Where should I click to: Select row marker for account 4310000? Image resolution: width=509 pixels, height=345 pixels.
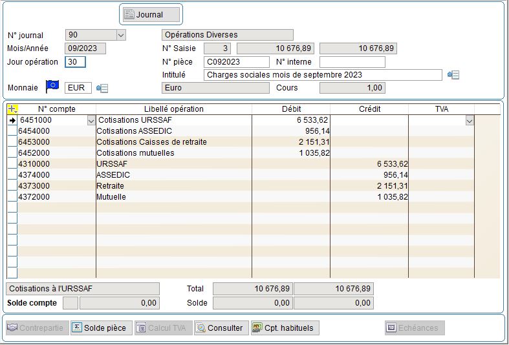click(12, 164)
